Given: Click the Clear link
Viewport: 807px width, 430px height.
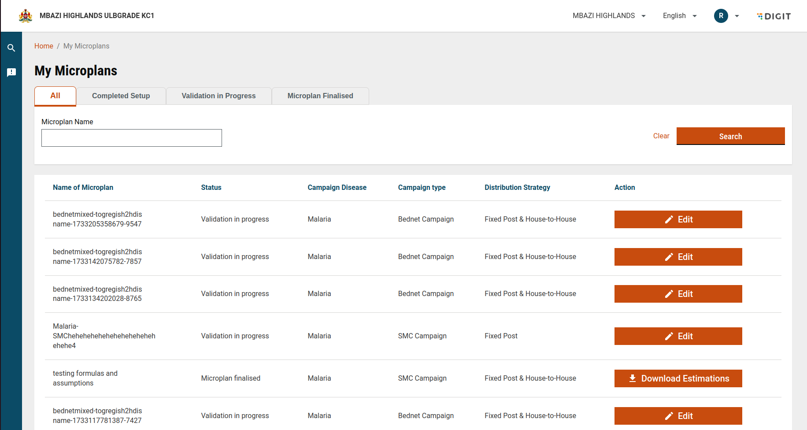Looking at the screenshot, I should coord(661,136).
